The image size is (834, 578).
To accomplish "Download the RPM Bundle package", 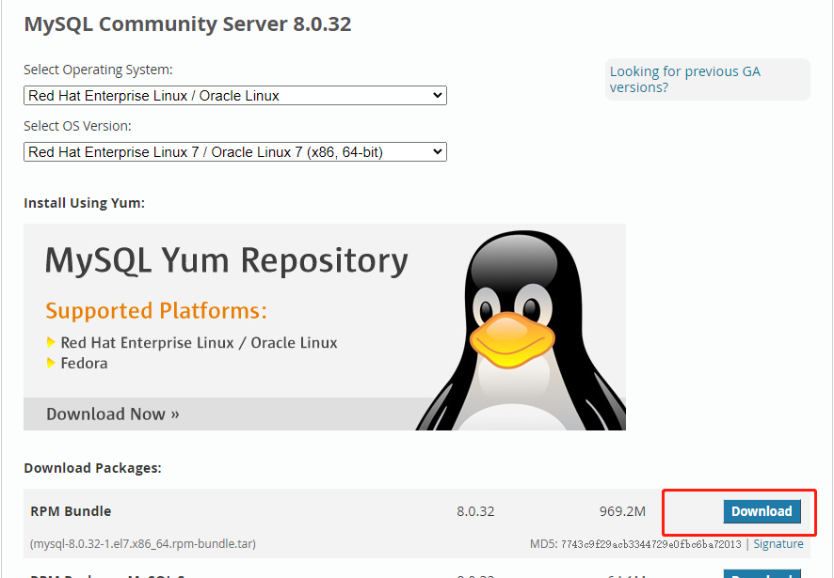I will 762,511.
